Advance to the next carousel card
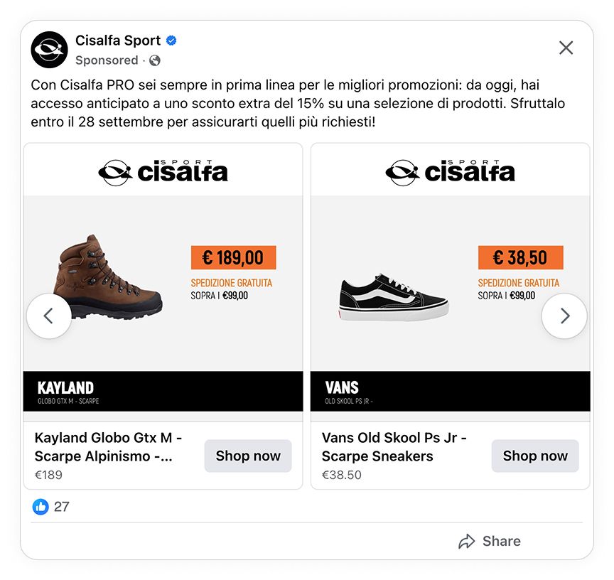The image size is (614, 580). [x=565, y=316]
